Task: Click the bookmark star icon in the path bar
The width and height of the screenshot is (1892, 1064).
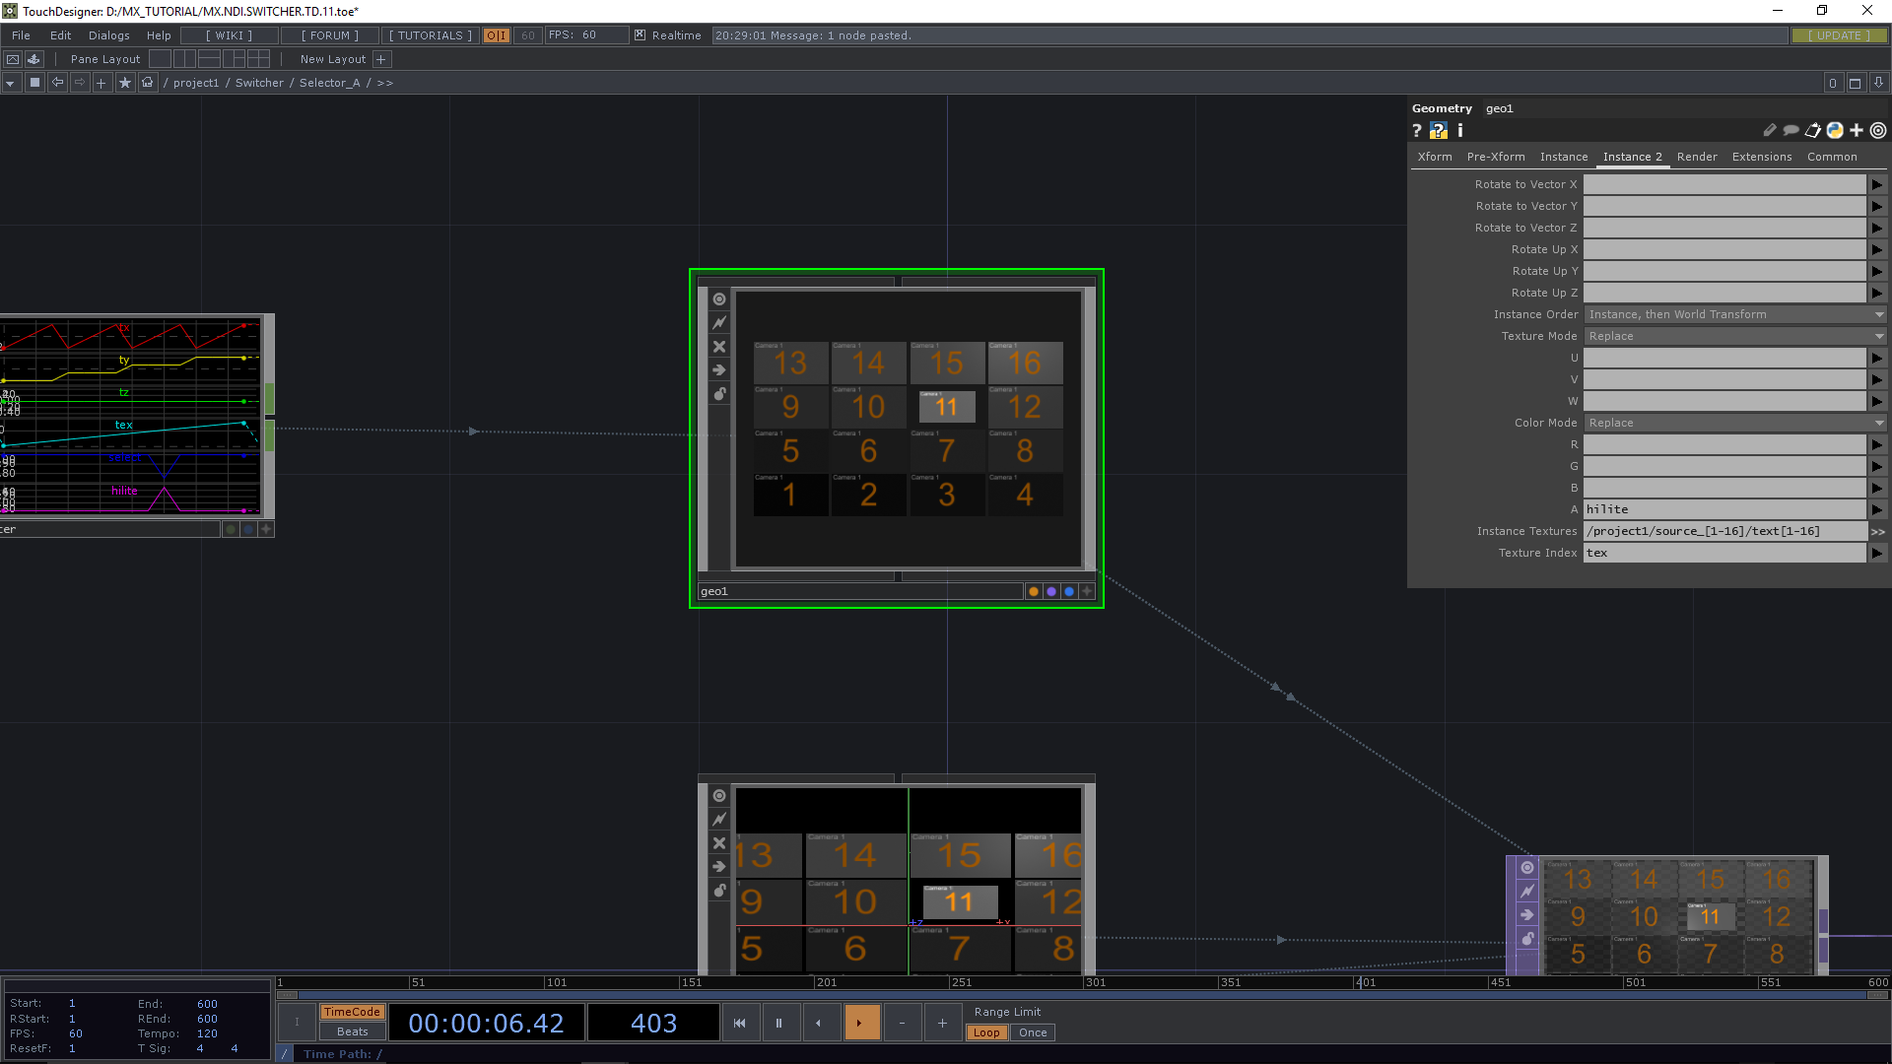Action: (x=124, y=83)
